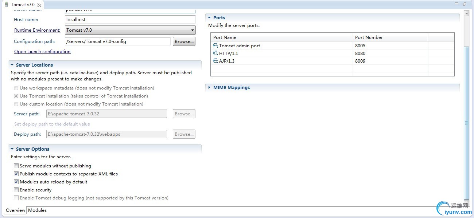Click Open launch configuration link
Image resolution: width=474 pixels, height=218 pixels.
42,52
